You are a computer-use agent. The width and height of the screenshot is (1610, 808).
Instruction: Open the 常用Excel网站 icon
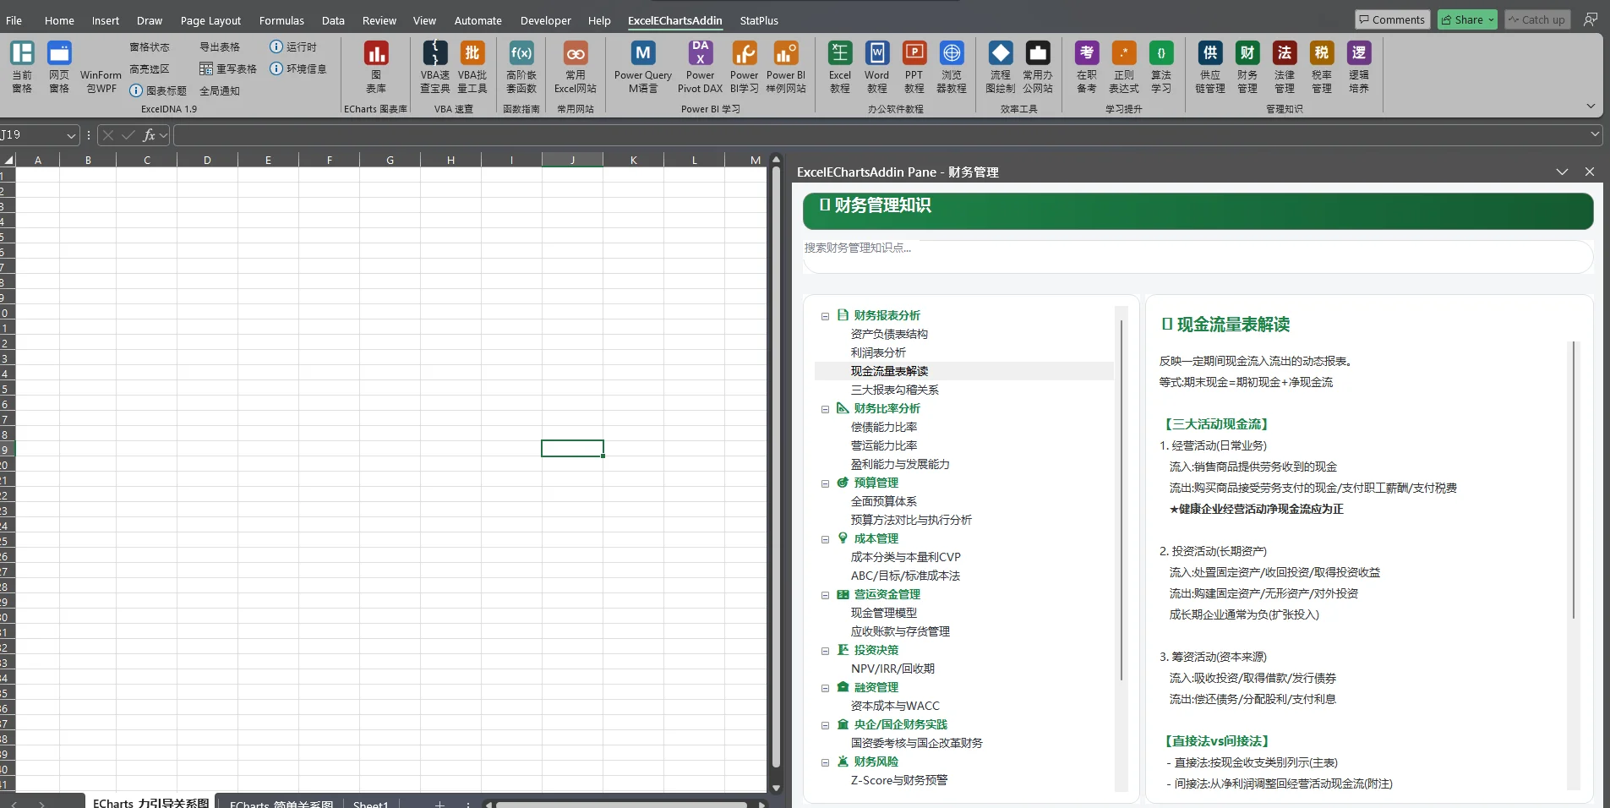click(576, 67)
